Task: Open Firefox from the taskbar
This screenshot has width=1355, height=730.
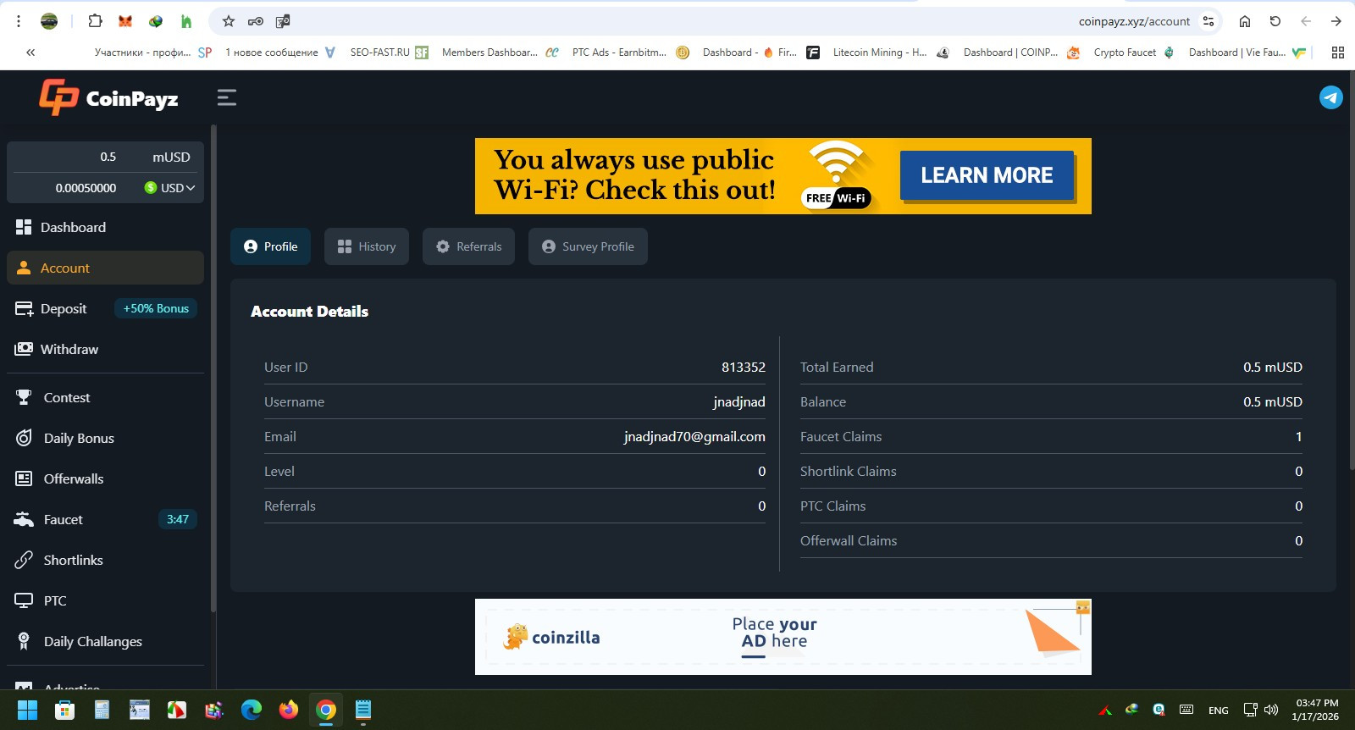Action: (x=289, y=710)
